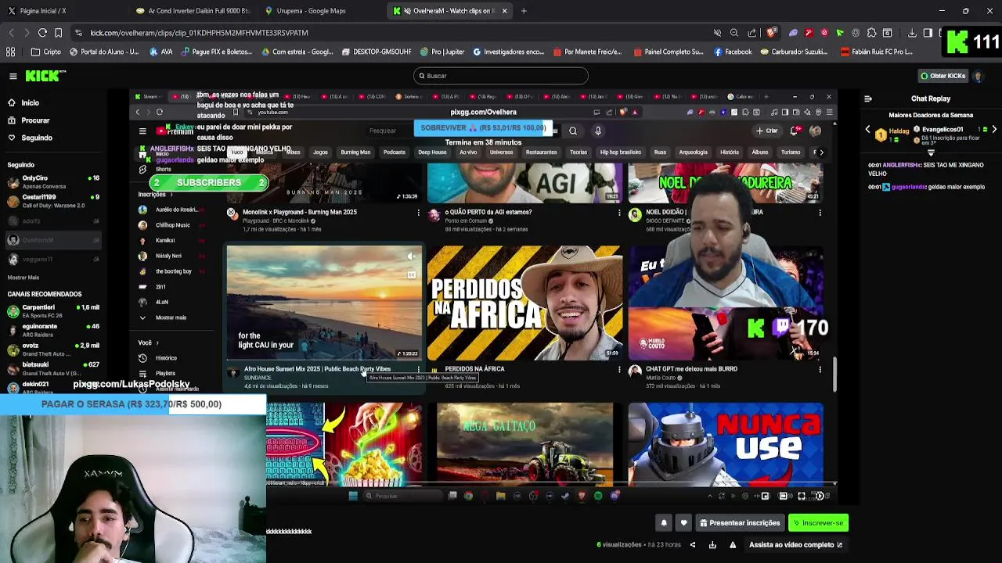Open recommended channel ovotz
Screen dimensions: 1002x563
(53, 349)
